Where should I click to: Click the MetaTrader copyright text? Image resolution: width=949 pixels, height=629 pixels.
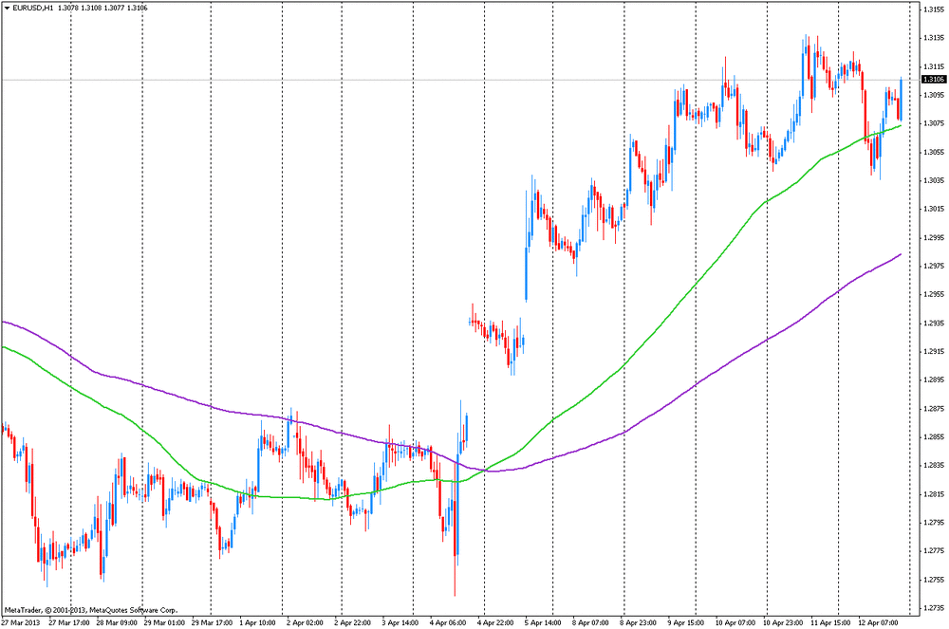[90, 609]
